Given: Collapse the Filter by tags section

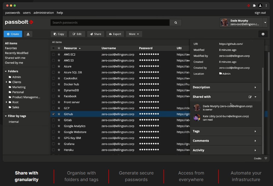Looking at the screenshot, I should 6,116.
